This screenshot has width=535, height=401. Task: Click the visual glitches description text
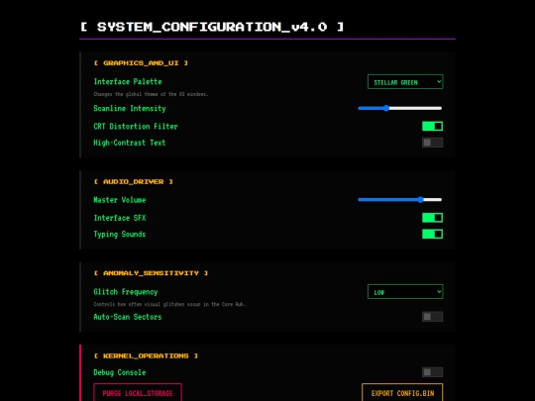click(x=169, y=304)
